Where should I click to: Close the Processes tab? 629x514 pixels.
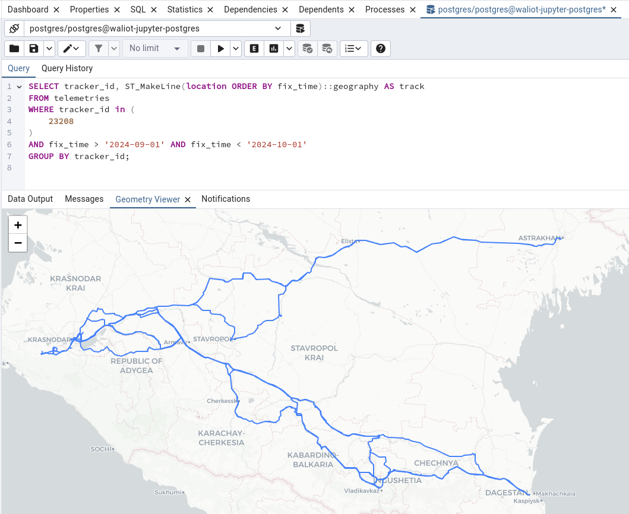[413, 9]
